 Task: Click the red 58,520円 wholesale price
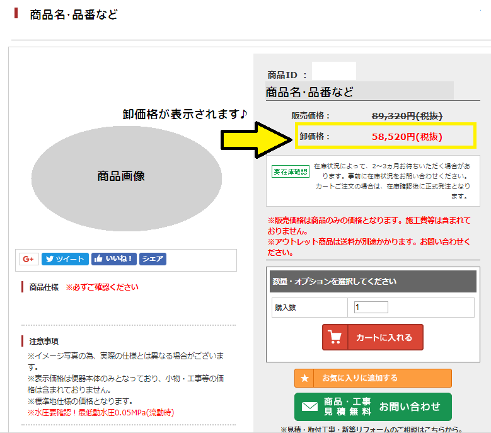(407, 136)
